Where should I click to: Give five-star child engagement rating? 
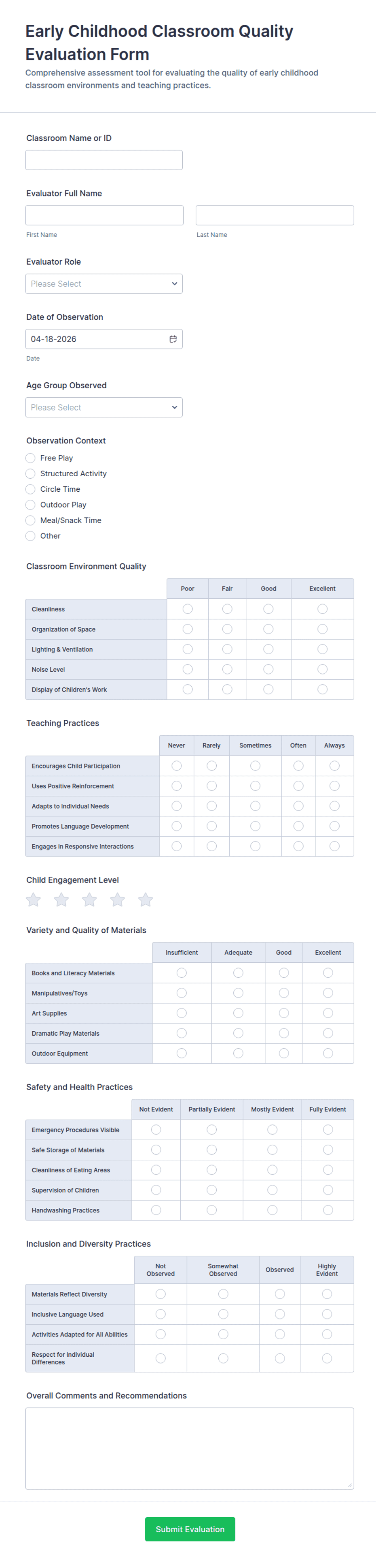pos(145,900)
